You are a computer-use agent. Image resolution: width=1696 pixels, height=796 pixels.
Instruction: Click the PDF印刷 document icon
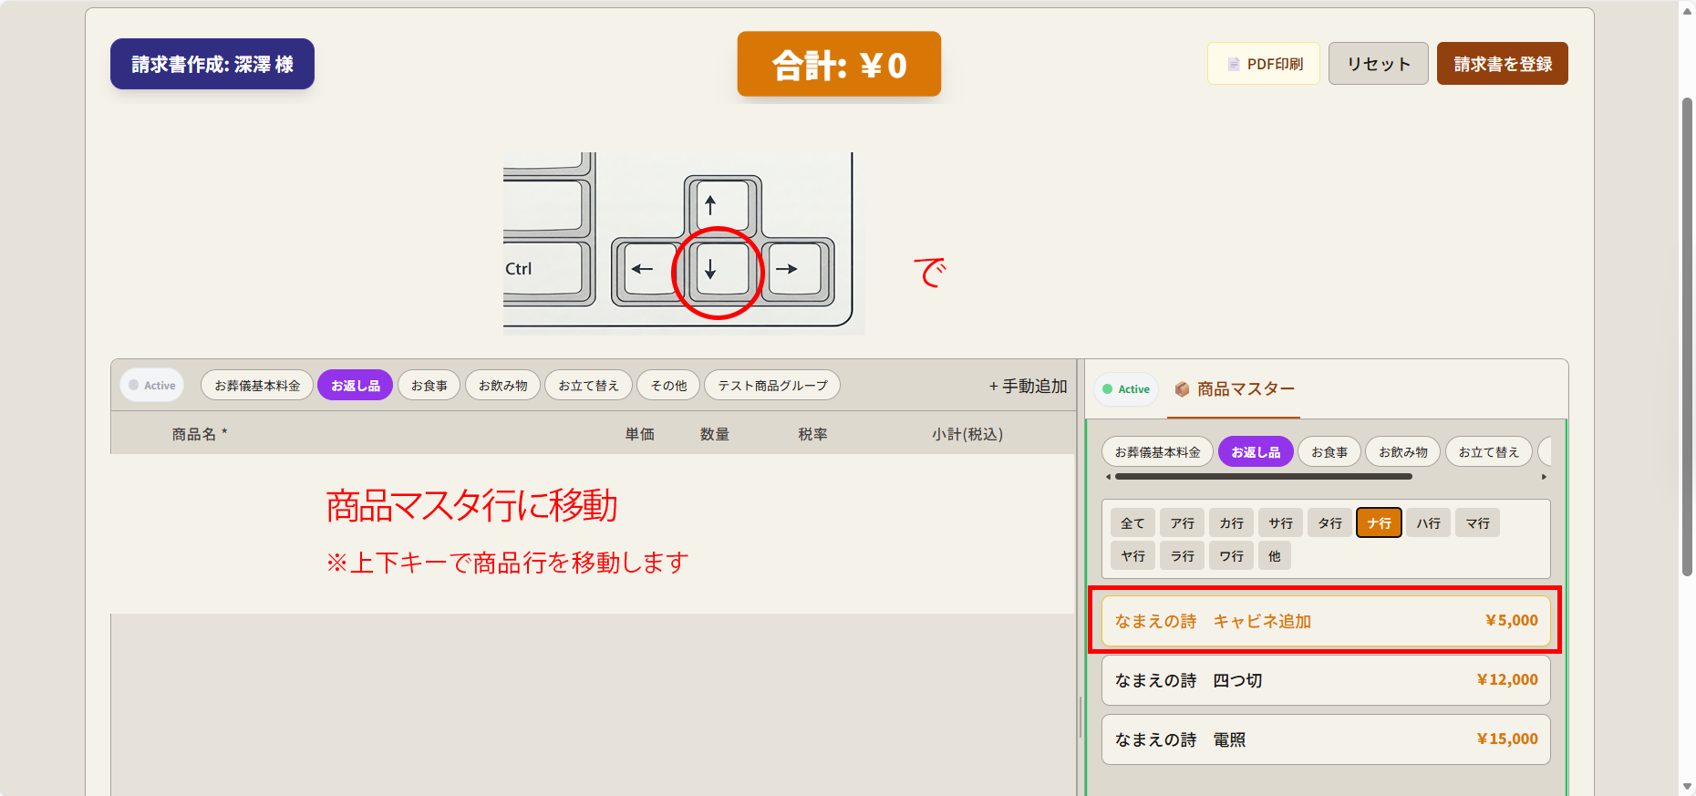click(x=1233, y=64)
